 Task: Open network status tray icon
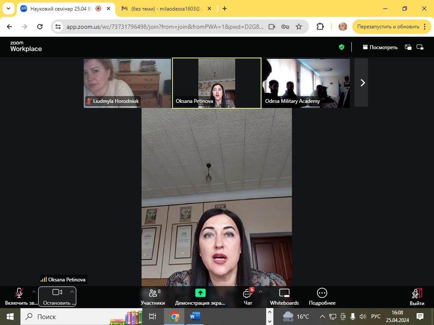332,317
